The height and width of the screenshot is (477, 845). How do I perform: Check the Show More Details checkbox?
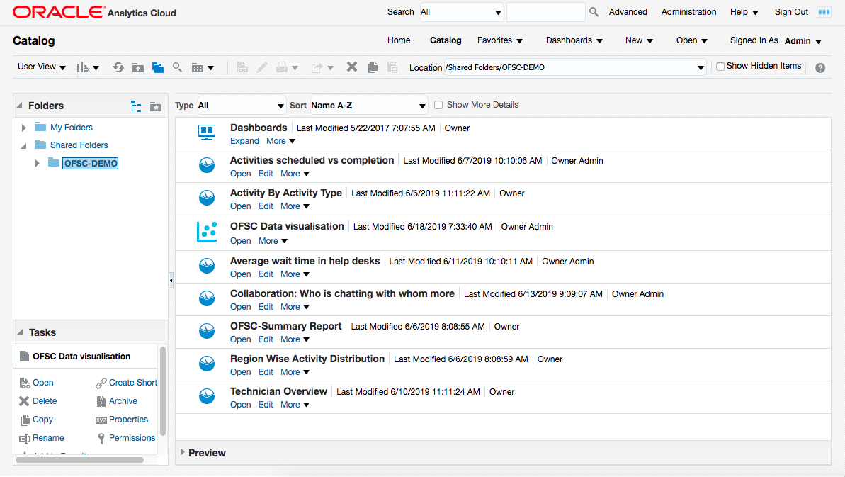[438, 105]
